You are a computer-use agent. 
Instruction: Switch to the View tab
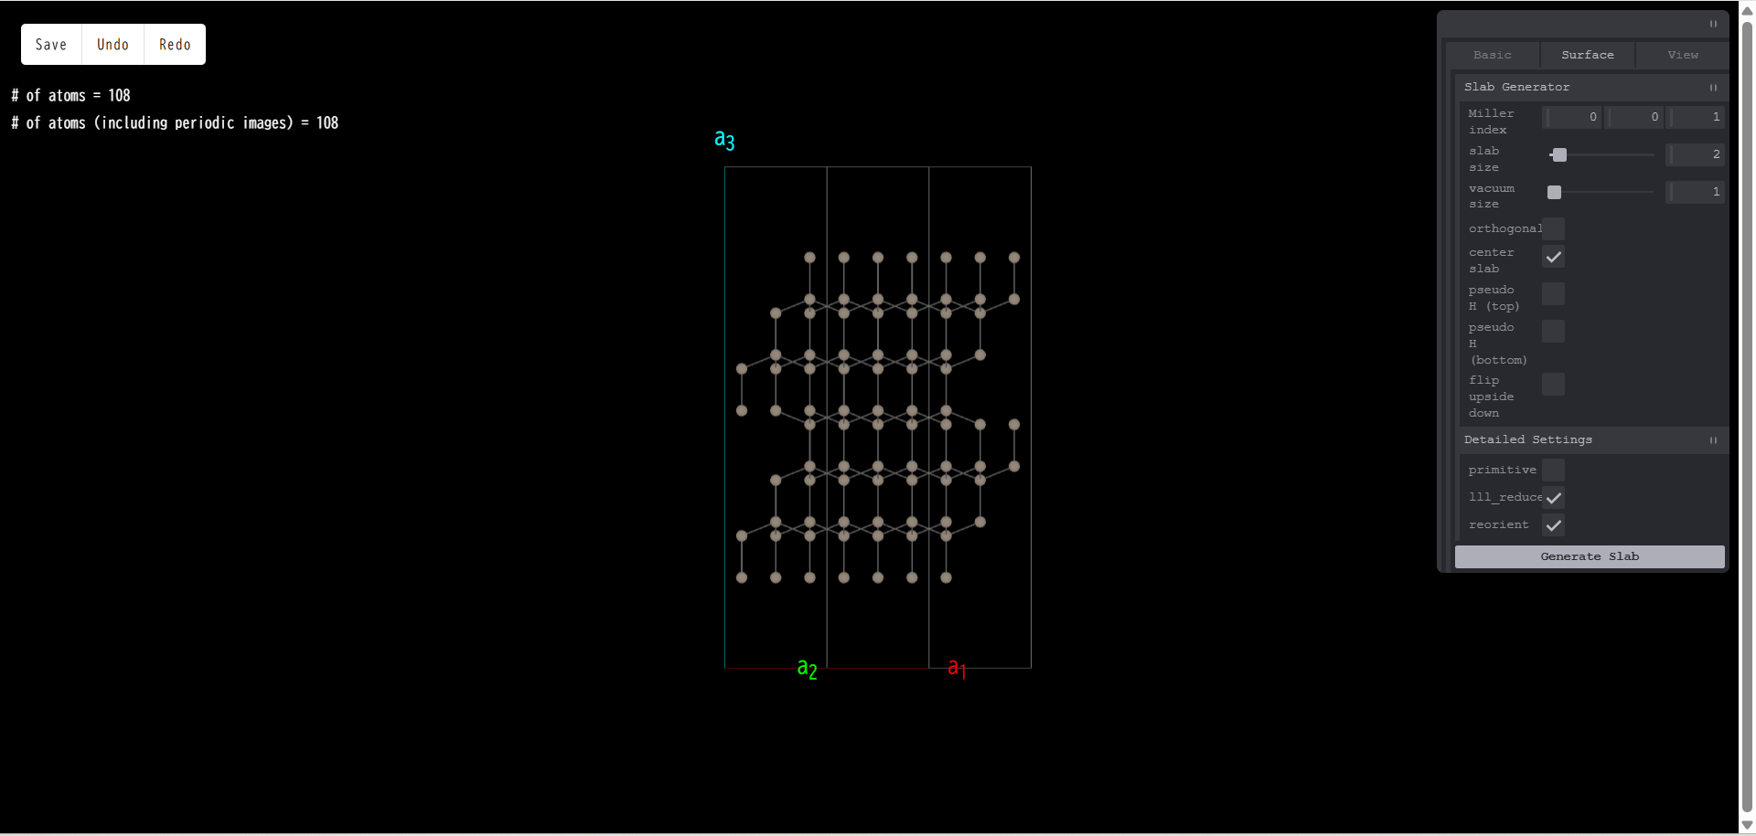[1681, 55]
